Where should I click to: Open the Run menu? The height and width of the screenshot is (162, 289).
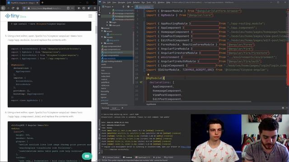coord(143,2)
